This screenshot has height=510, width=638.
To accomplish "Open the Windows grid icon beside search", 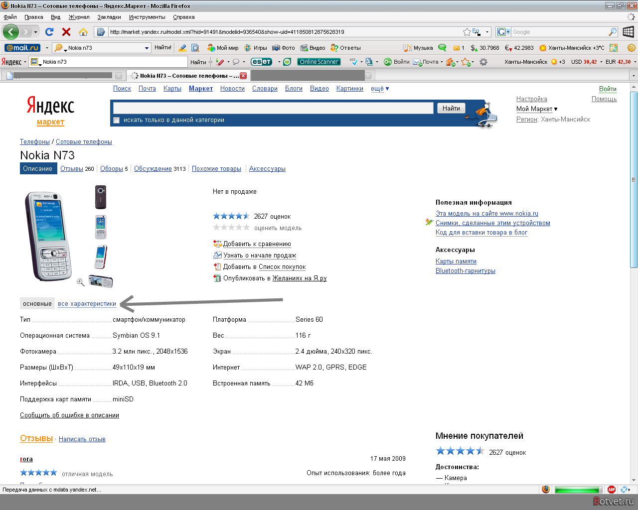I will [629, 32].
